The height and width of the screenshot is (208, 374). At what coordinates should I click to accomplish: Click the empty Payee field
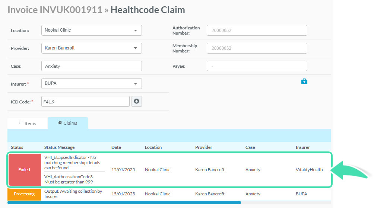point(257,66)
